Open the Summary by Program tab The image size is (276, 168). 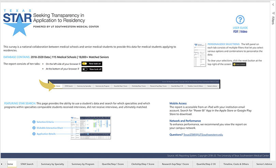[83, 164]
